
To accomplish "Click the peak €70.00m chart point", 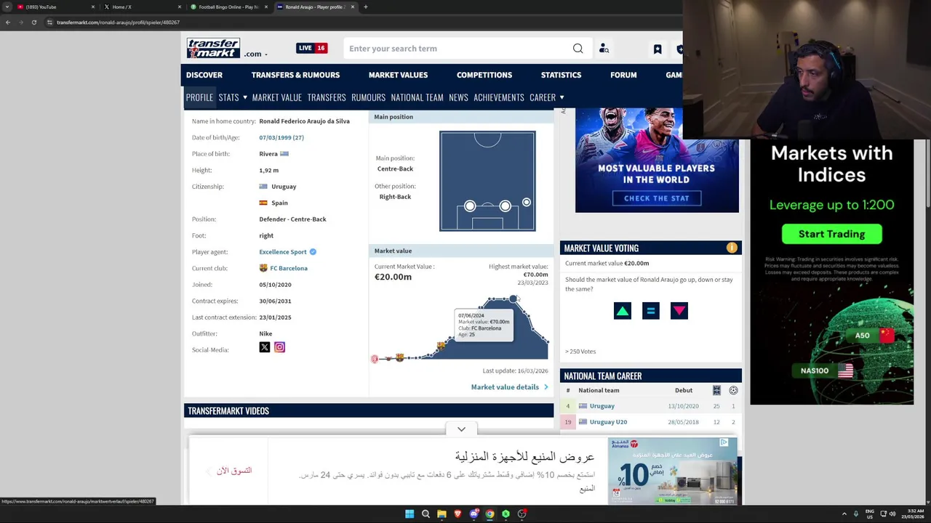I will coord(514,299).
